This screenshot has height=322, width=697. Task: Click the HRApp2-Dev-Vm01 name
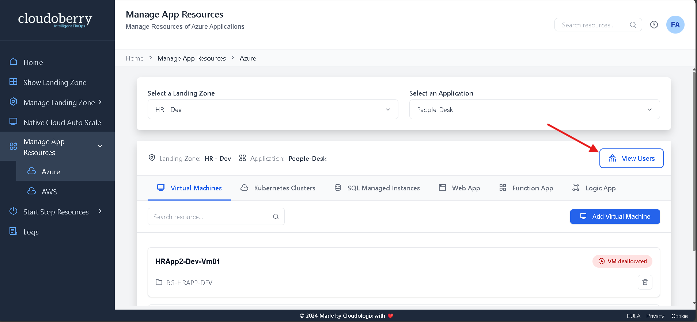click(187, 261)
